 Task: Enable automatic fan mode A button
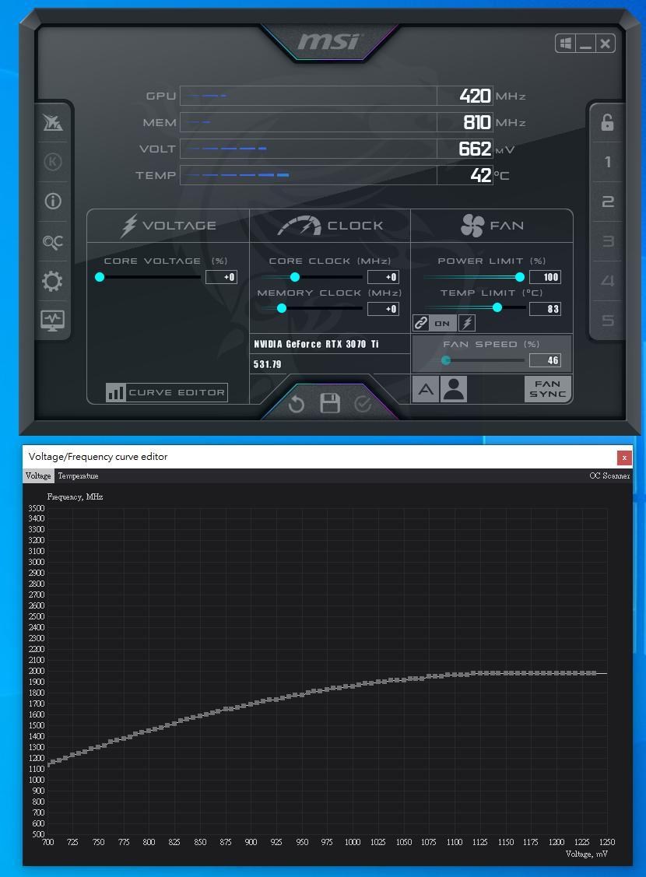tap(425, 389)
